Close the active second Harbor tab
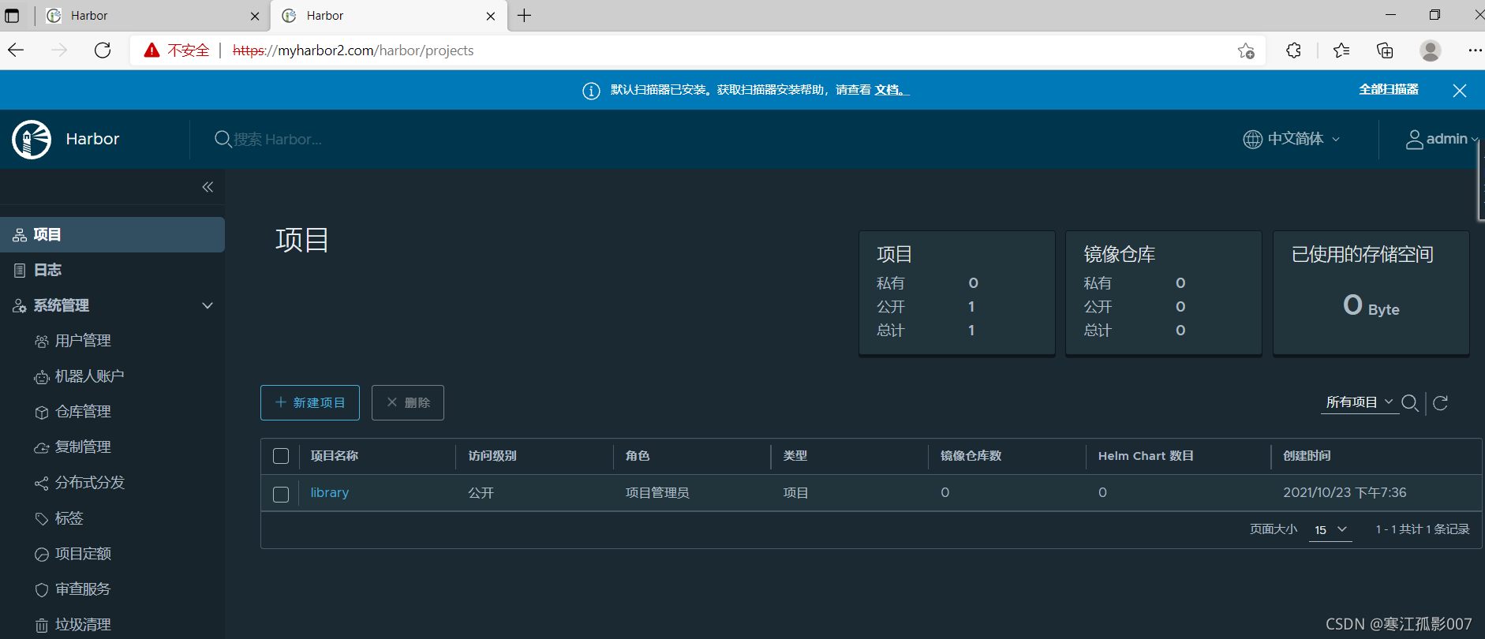The image size is (1485, 639). tap(491, 16)
